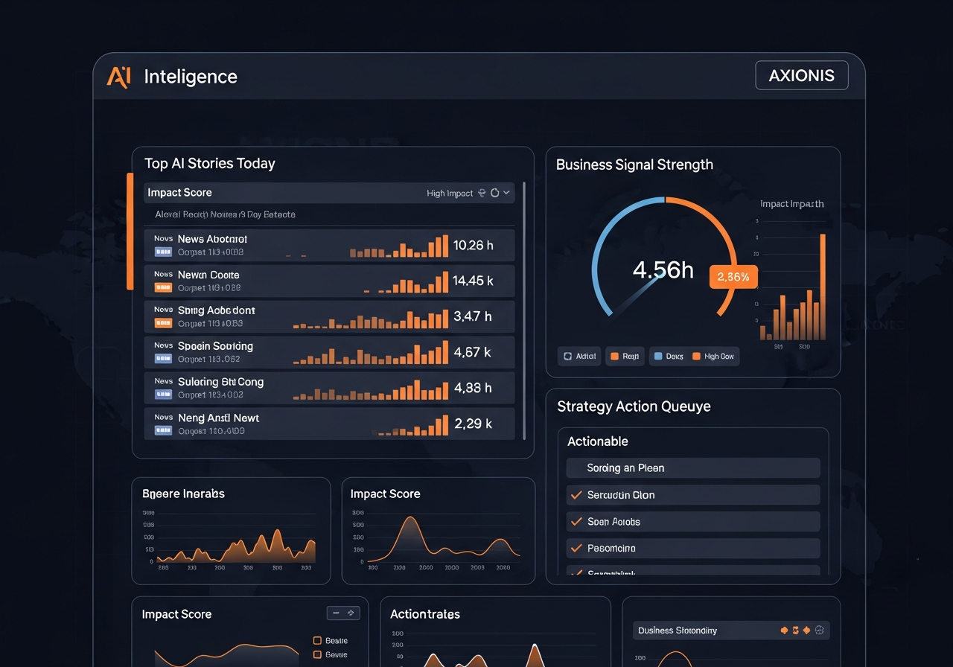Select the orange diamond icon near Business Stotondiny
Image resolution: width=953 pixels, height=667 pixels.
tap(806, 630)
